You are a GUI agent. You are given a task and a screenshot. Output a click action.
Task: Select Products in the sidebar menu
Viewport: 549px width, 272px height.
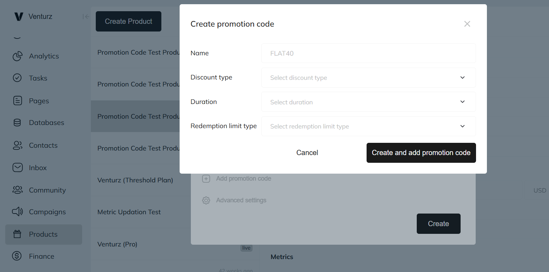(x=43, y=234)
